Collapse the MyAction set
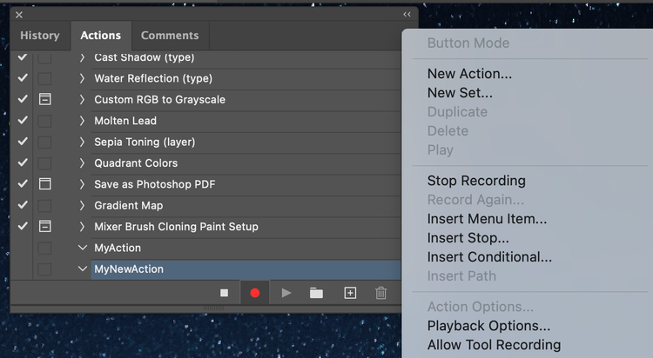Viewport: 653px width, 358px height. (x=83, y=248)
